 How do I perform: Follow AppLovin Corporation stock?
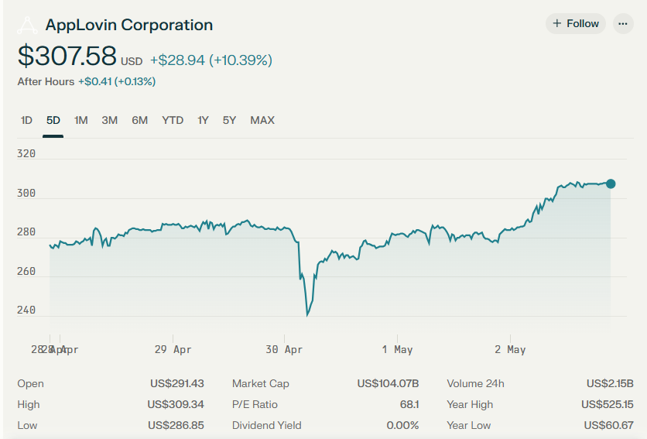(576, 23)
